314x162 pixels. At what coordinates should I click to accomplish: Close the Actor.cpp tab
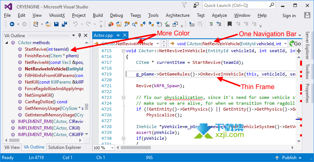[124, 35]
